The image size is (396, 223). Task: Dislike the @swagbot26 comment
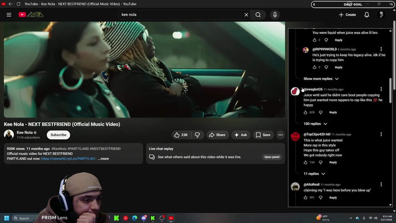pyautogui.click(x=321, y=112)
